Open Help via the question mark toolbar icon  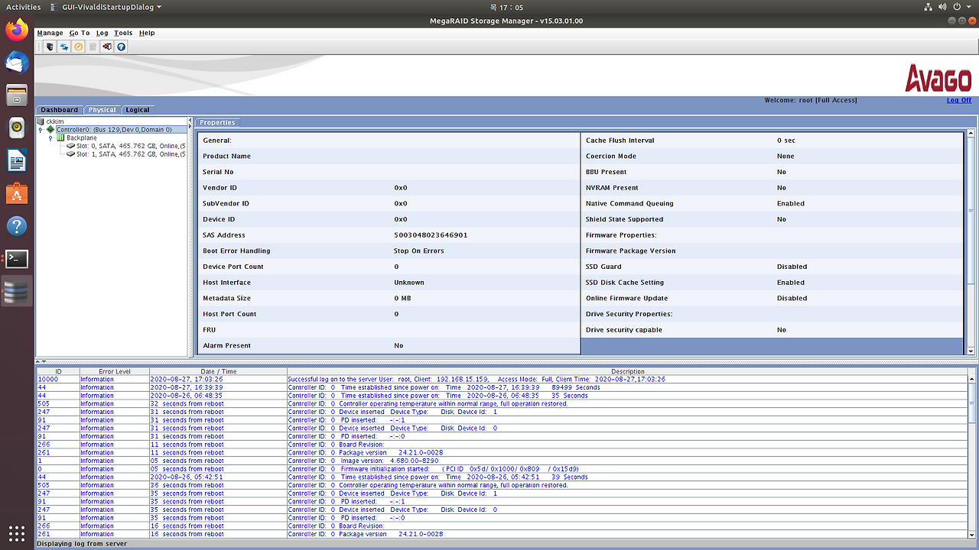coord(121,46)
